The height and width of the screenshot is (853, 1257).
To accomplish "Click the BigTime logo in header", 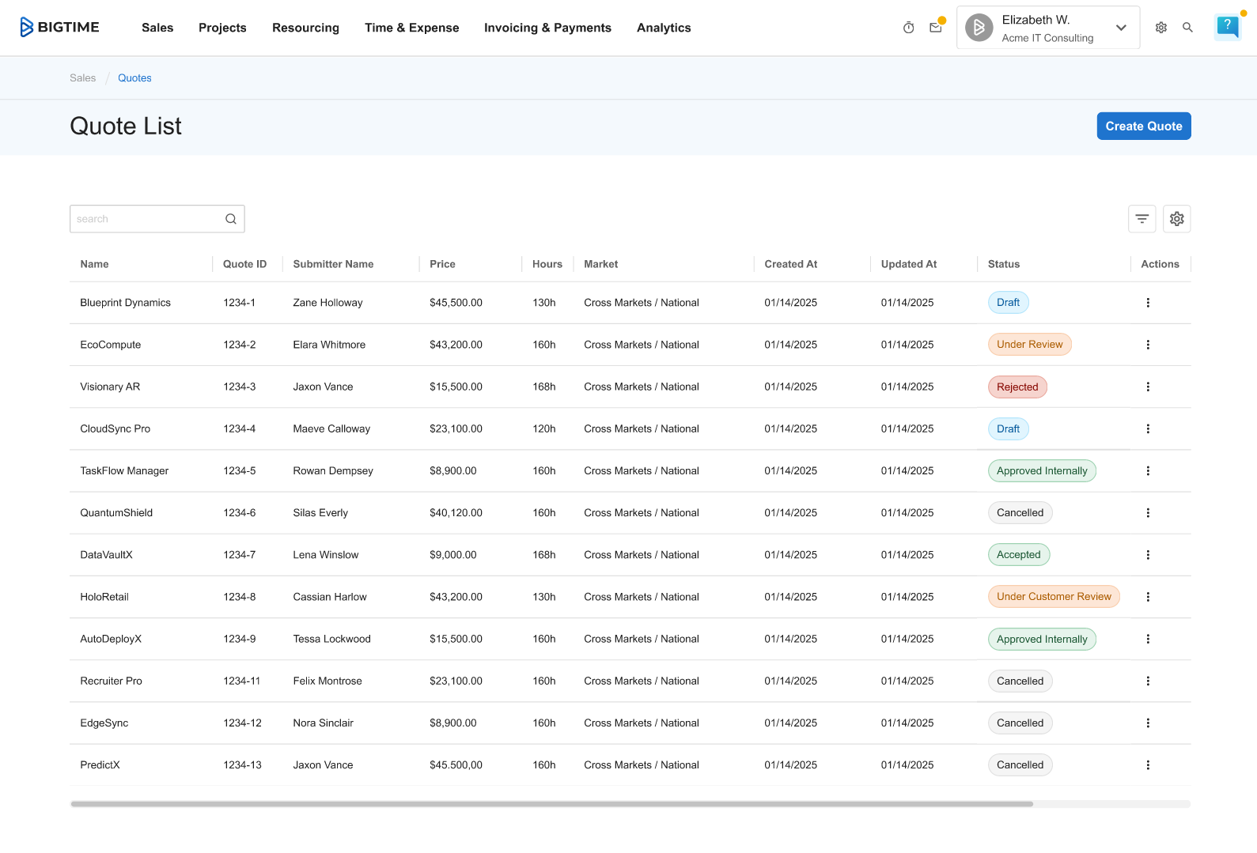I will [x=59, y=28].
